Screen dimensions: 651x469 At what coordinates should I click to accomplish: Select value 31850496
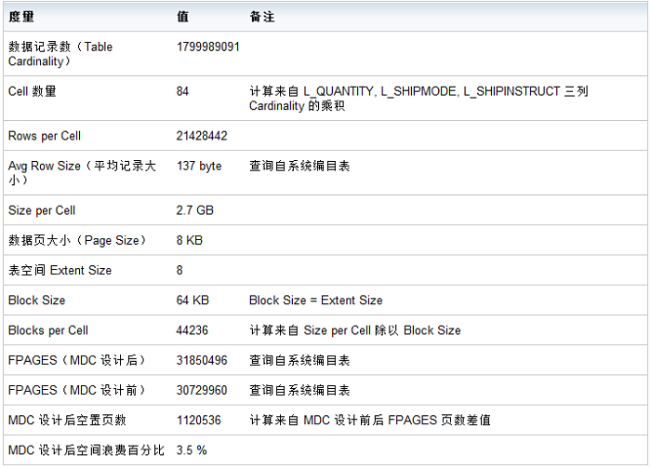(x=202, y=360)
